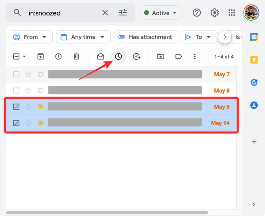
Task: Open Google Keep side panel
Action: (x=254, y=60)
